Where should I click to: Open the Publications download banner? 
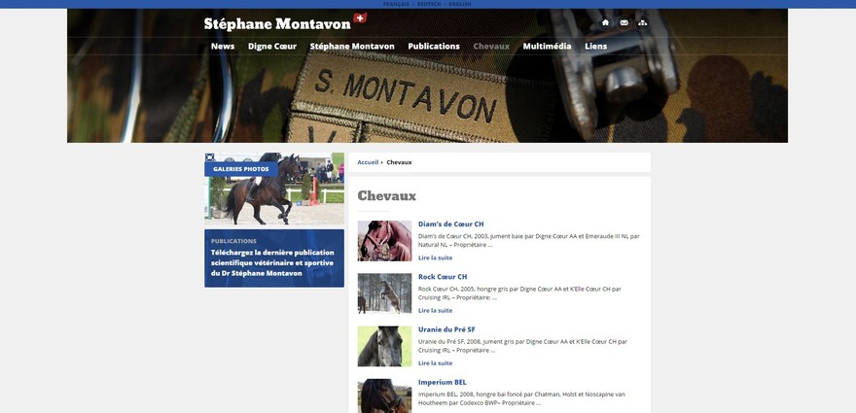[x=274, y=258]
